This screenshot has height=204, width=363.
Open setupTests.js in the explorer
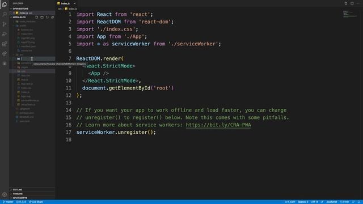click(28, 104)
